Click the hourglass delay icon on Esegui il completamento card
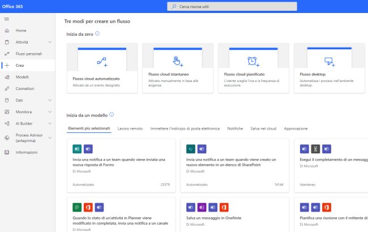 [315, 149]
